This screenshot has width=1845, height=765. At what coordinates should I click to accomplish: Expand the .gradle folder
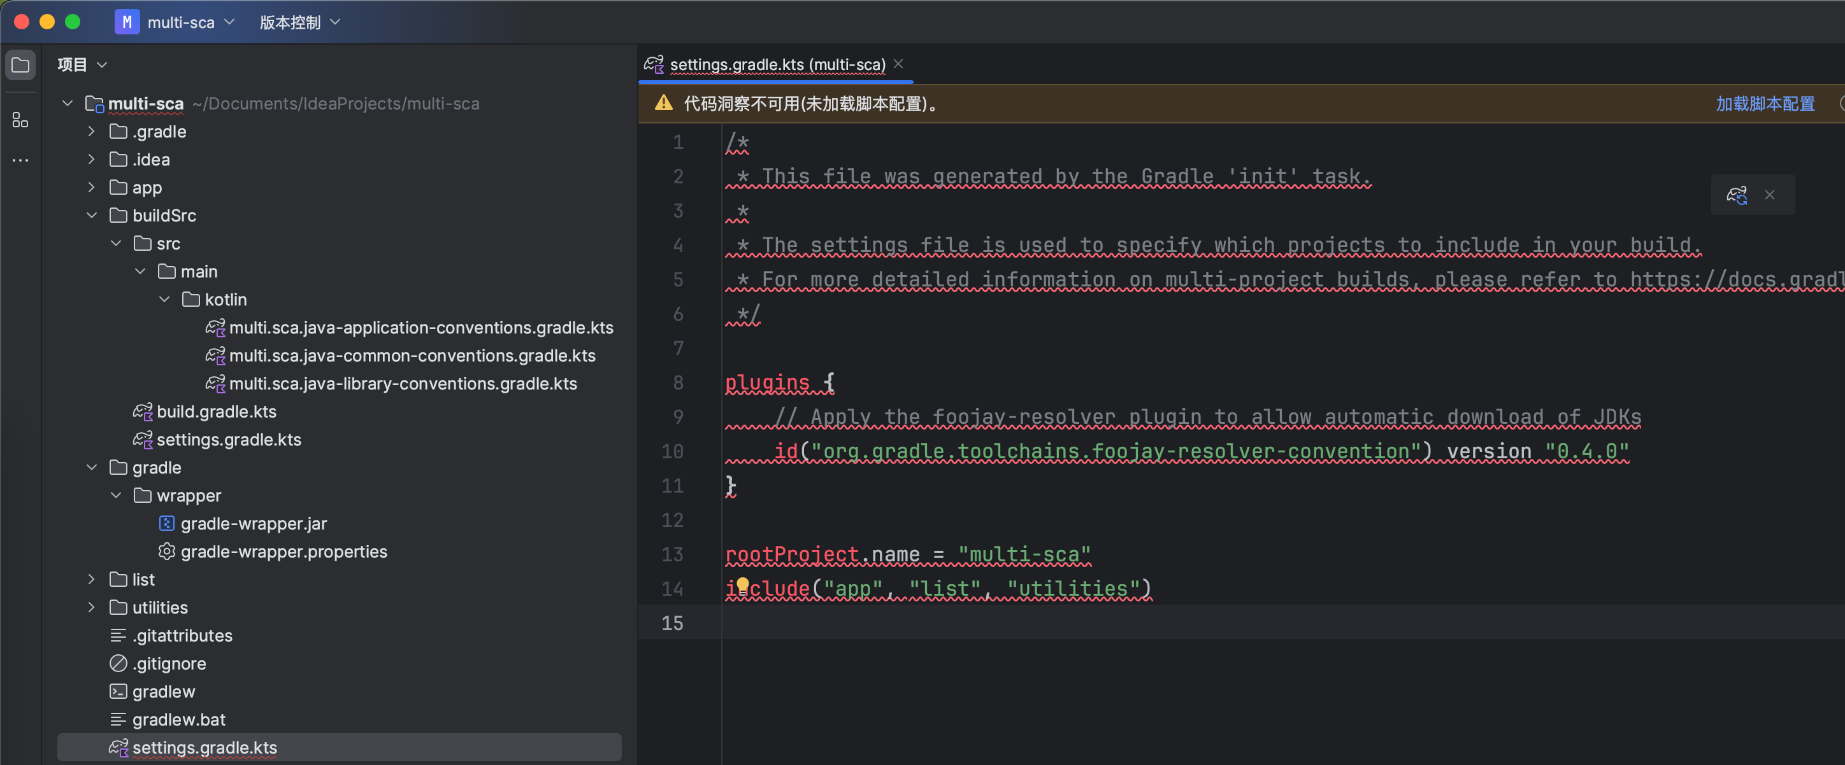click(x=91, y=131)
